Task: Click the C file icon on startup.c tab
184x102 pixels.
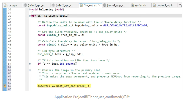Action: click(5, 5)
